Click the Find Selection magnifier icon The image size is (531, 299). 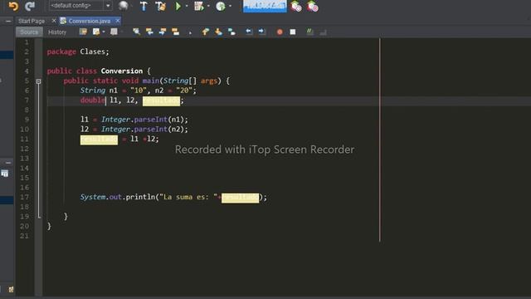click(x=136, y=32)
